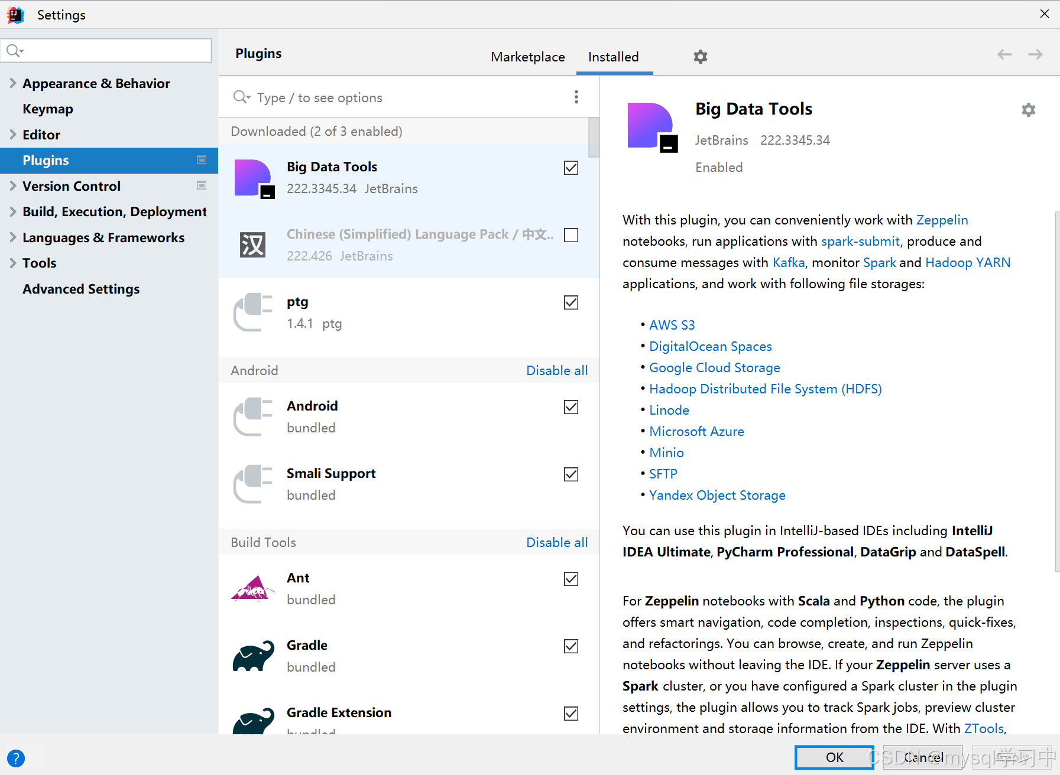
Task: Click the Big Data Tools list icon
Action: pyautogui.click(x=254, y=178)
